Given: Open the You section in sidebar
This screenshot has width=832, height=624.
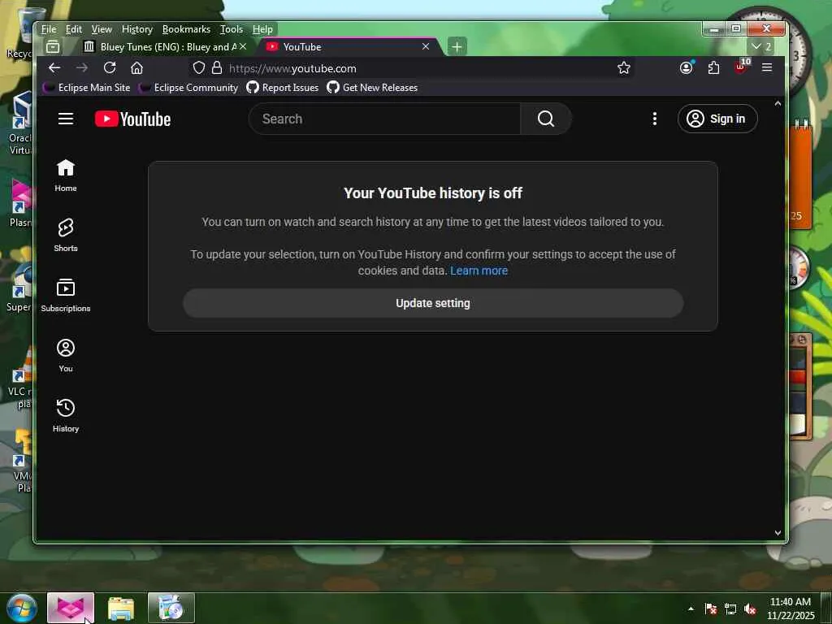Looking at the screenshot, I should click(x=66, y=355).
